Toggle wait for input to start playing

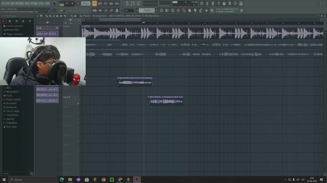click(100, 4)
